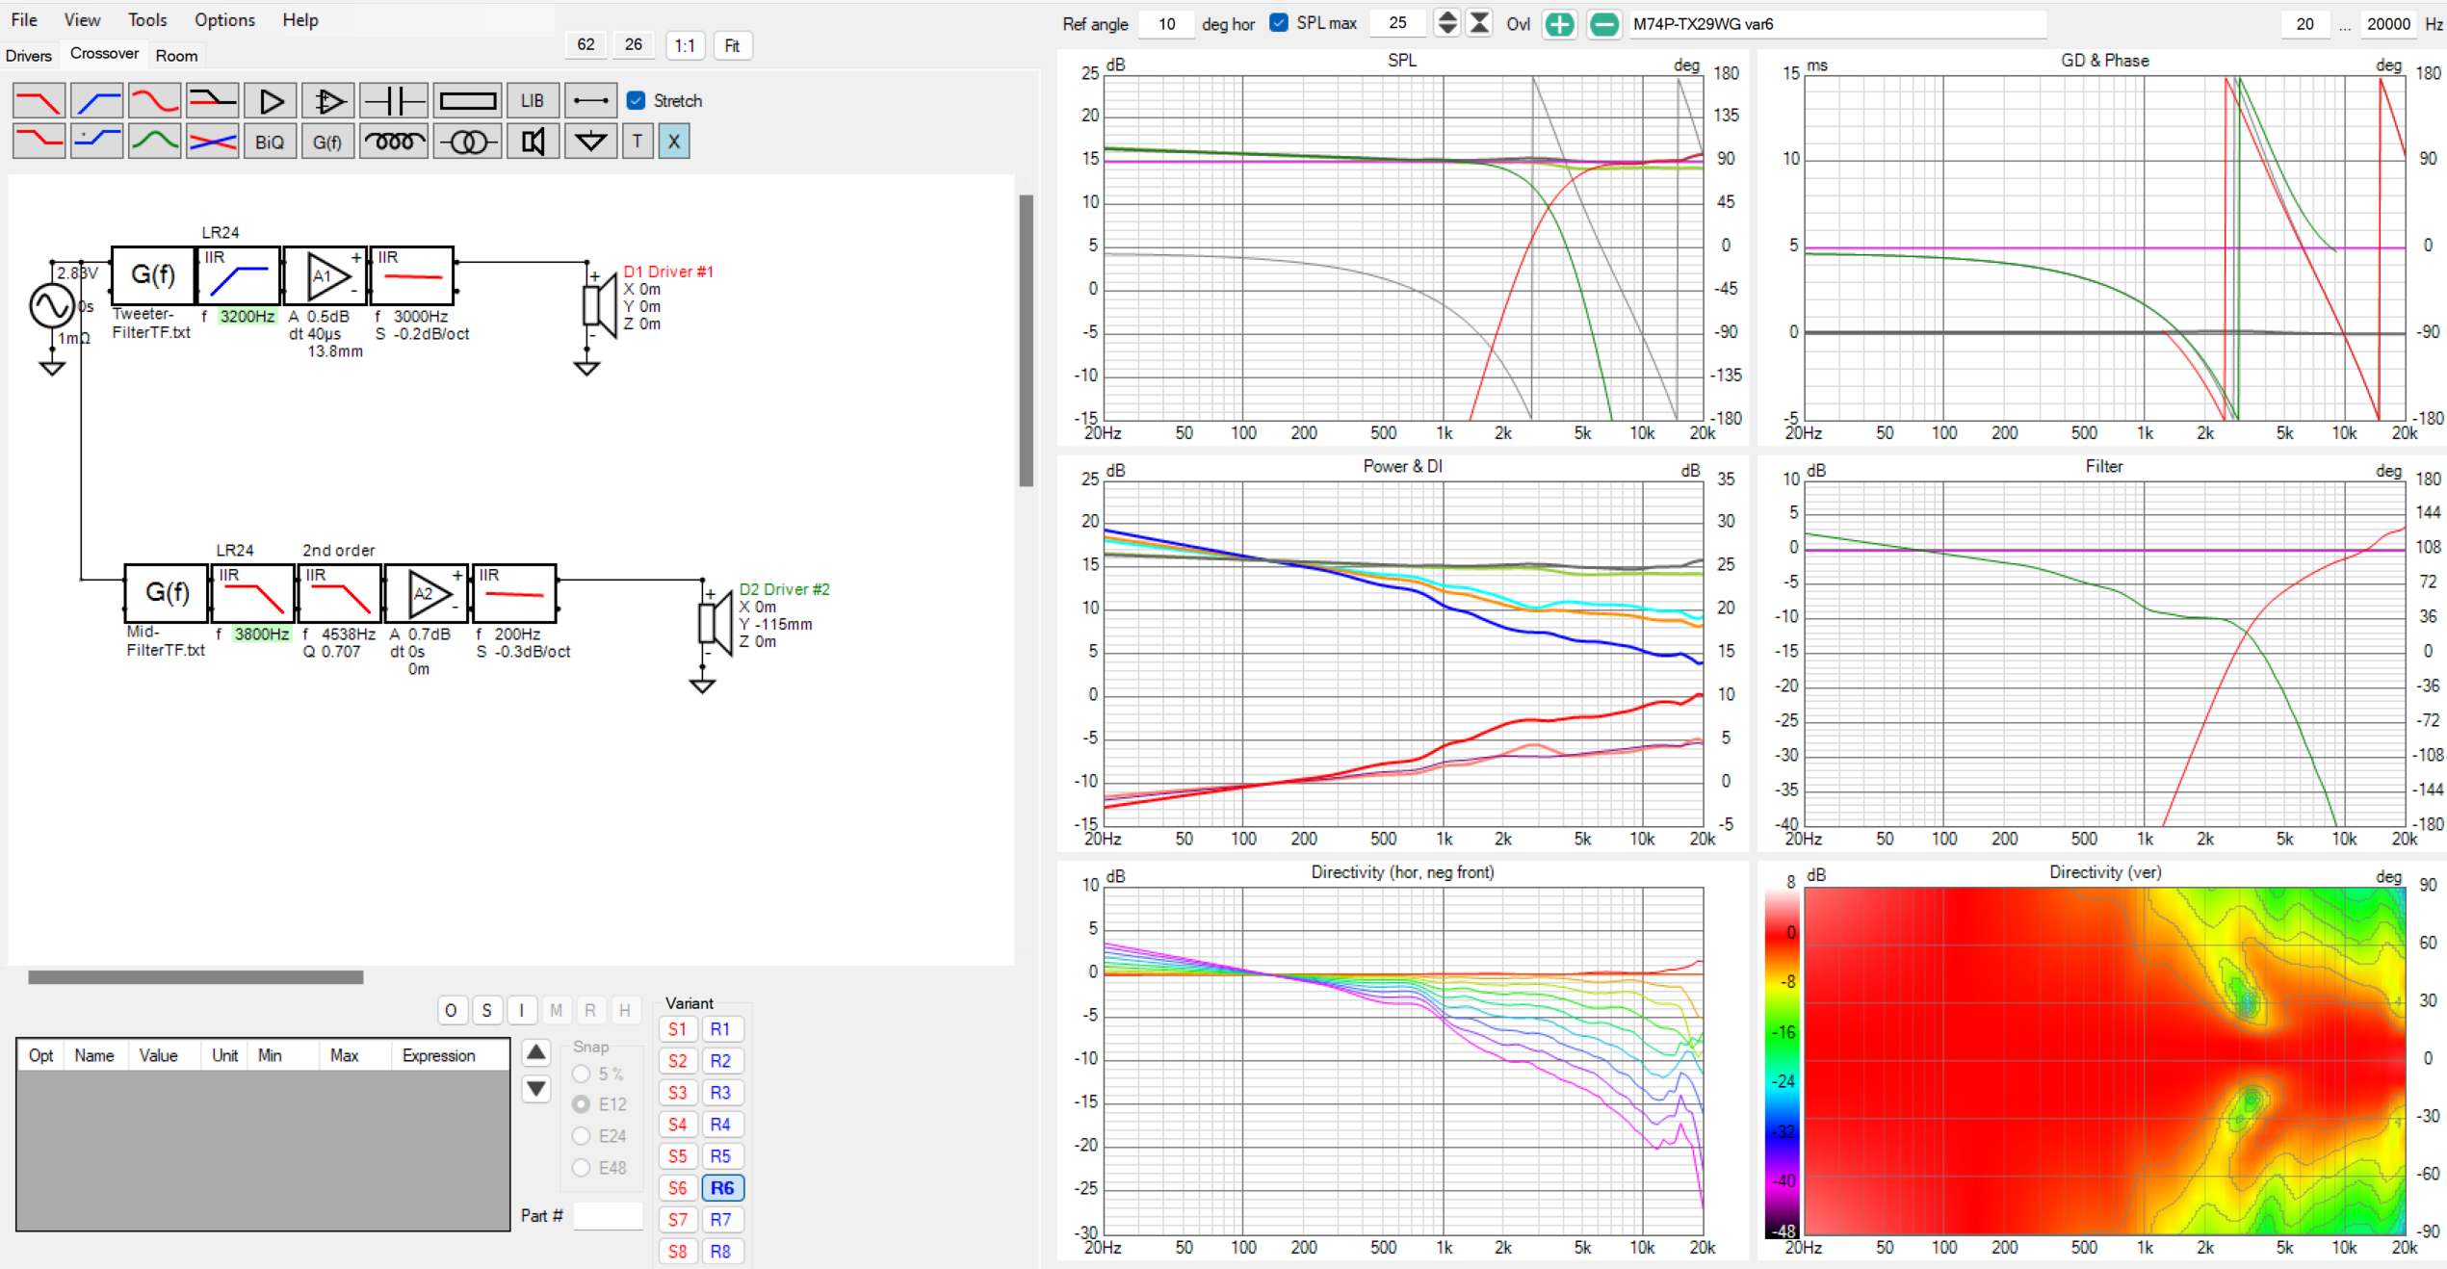Click the Ref angle input field
Image resolution: width=2447 pixels, height=1269 pixels.
click(1166, 24)
